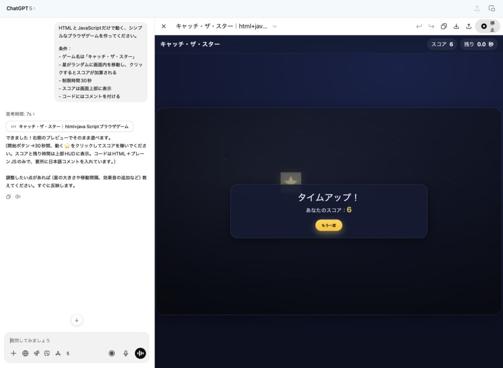Open the キャッチ・ザ・スター canvas card in chat
The width and height of the screenshot is (503, 368).
70,126
